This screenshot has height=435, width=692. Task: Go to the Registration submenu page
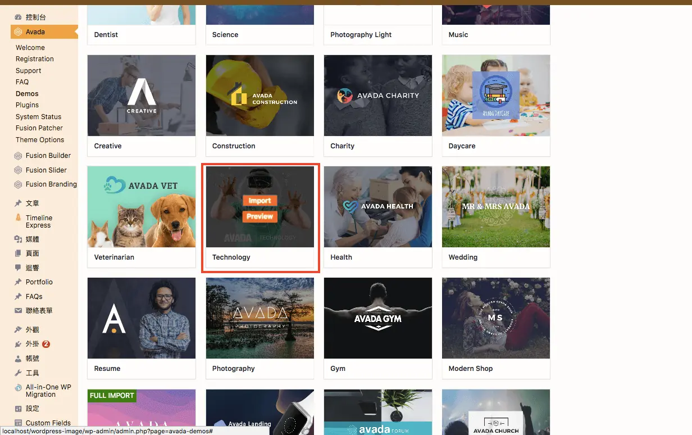coord(35,59)
